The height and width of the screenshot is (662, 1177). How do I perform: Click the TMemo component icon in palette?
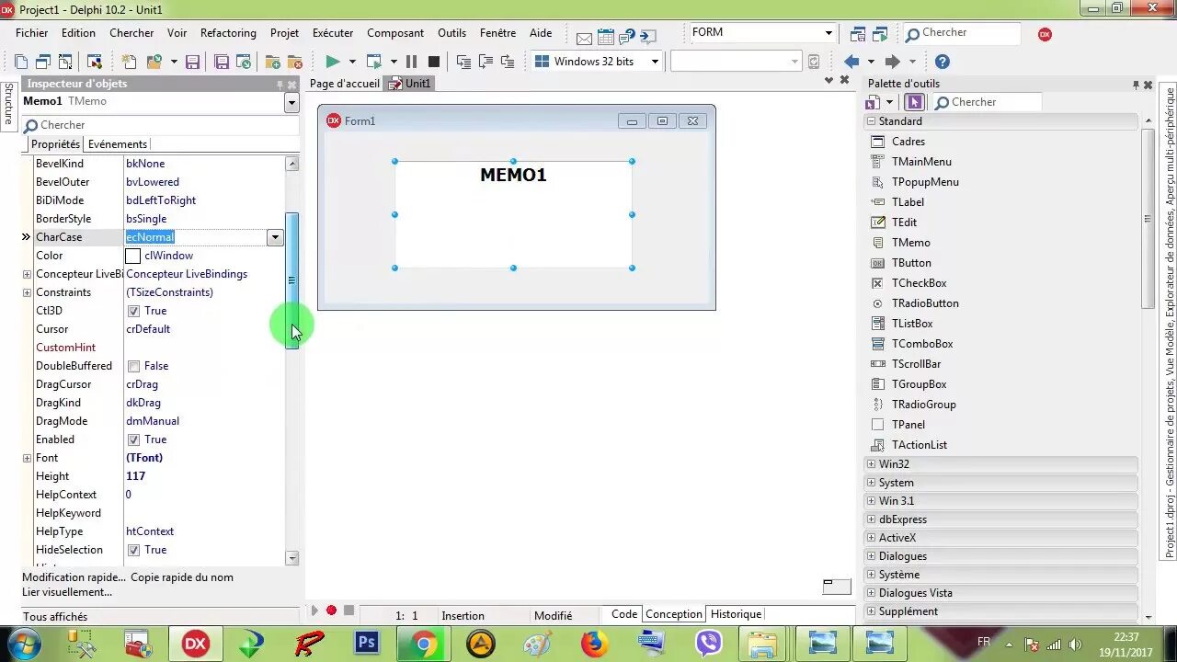click(x=877, y=243)
